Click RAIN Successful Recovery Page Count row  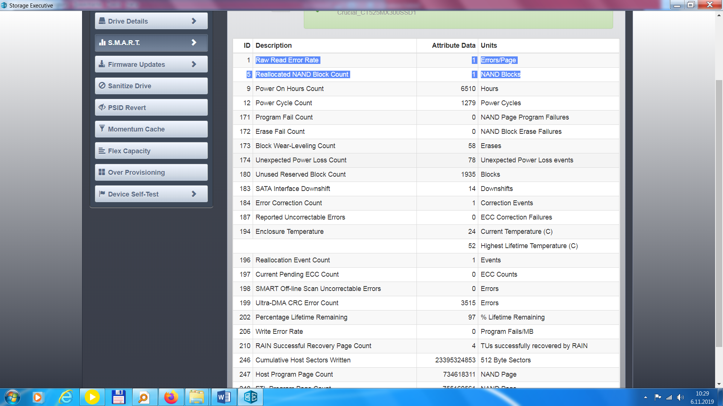click(426, 346)
